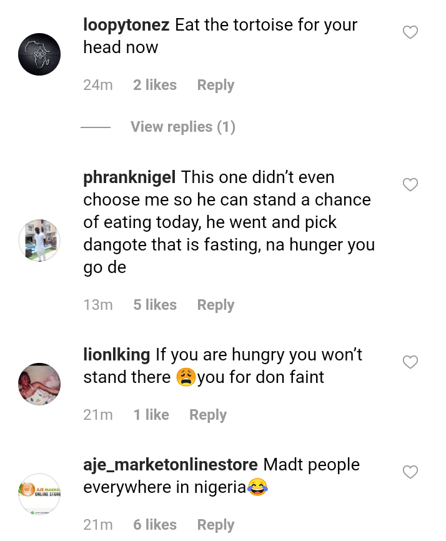
Task: Show the 5 likes on phranknigel's comment
Action: (155, 305)
